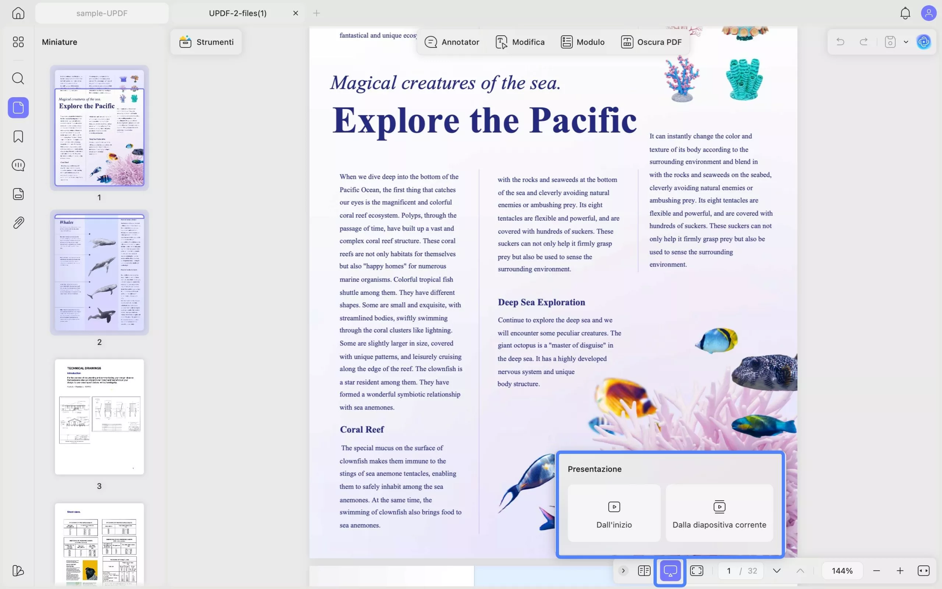Screen dimensions: 942x589
Task: Open the comments panel icon
Action: tap(18, 165)
